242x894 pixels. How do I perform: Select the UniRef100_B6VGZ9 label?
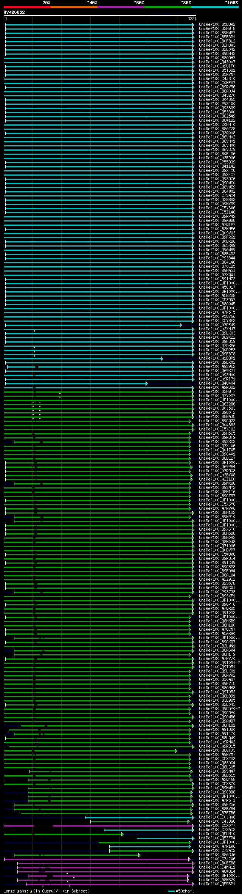pos(217,150)
